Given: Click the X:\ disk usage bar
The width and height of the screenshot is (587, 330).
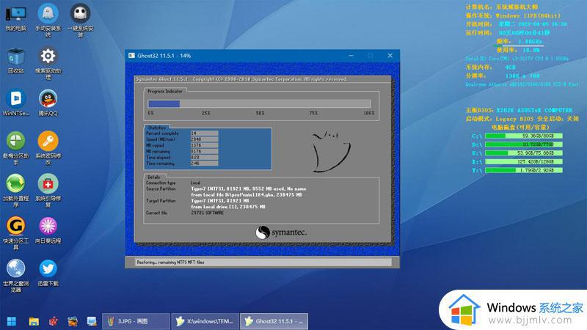Looking at the screenshot, I should click(524, 161).
